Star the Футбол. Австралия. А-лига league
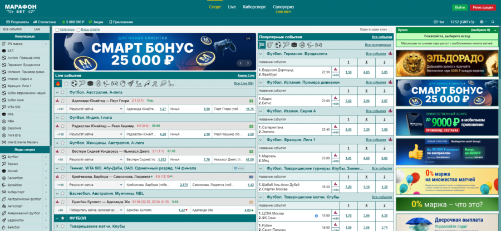 [x=63, y=92]
